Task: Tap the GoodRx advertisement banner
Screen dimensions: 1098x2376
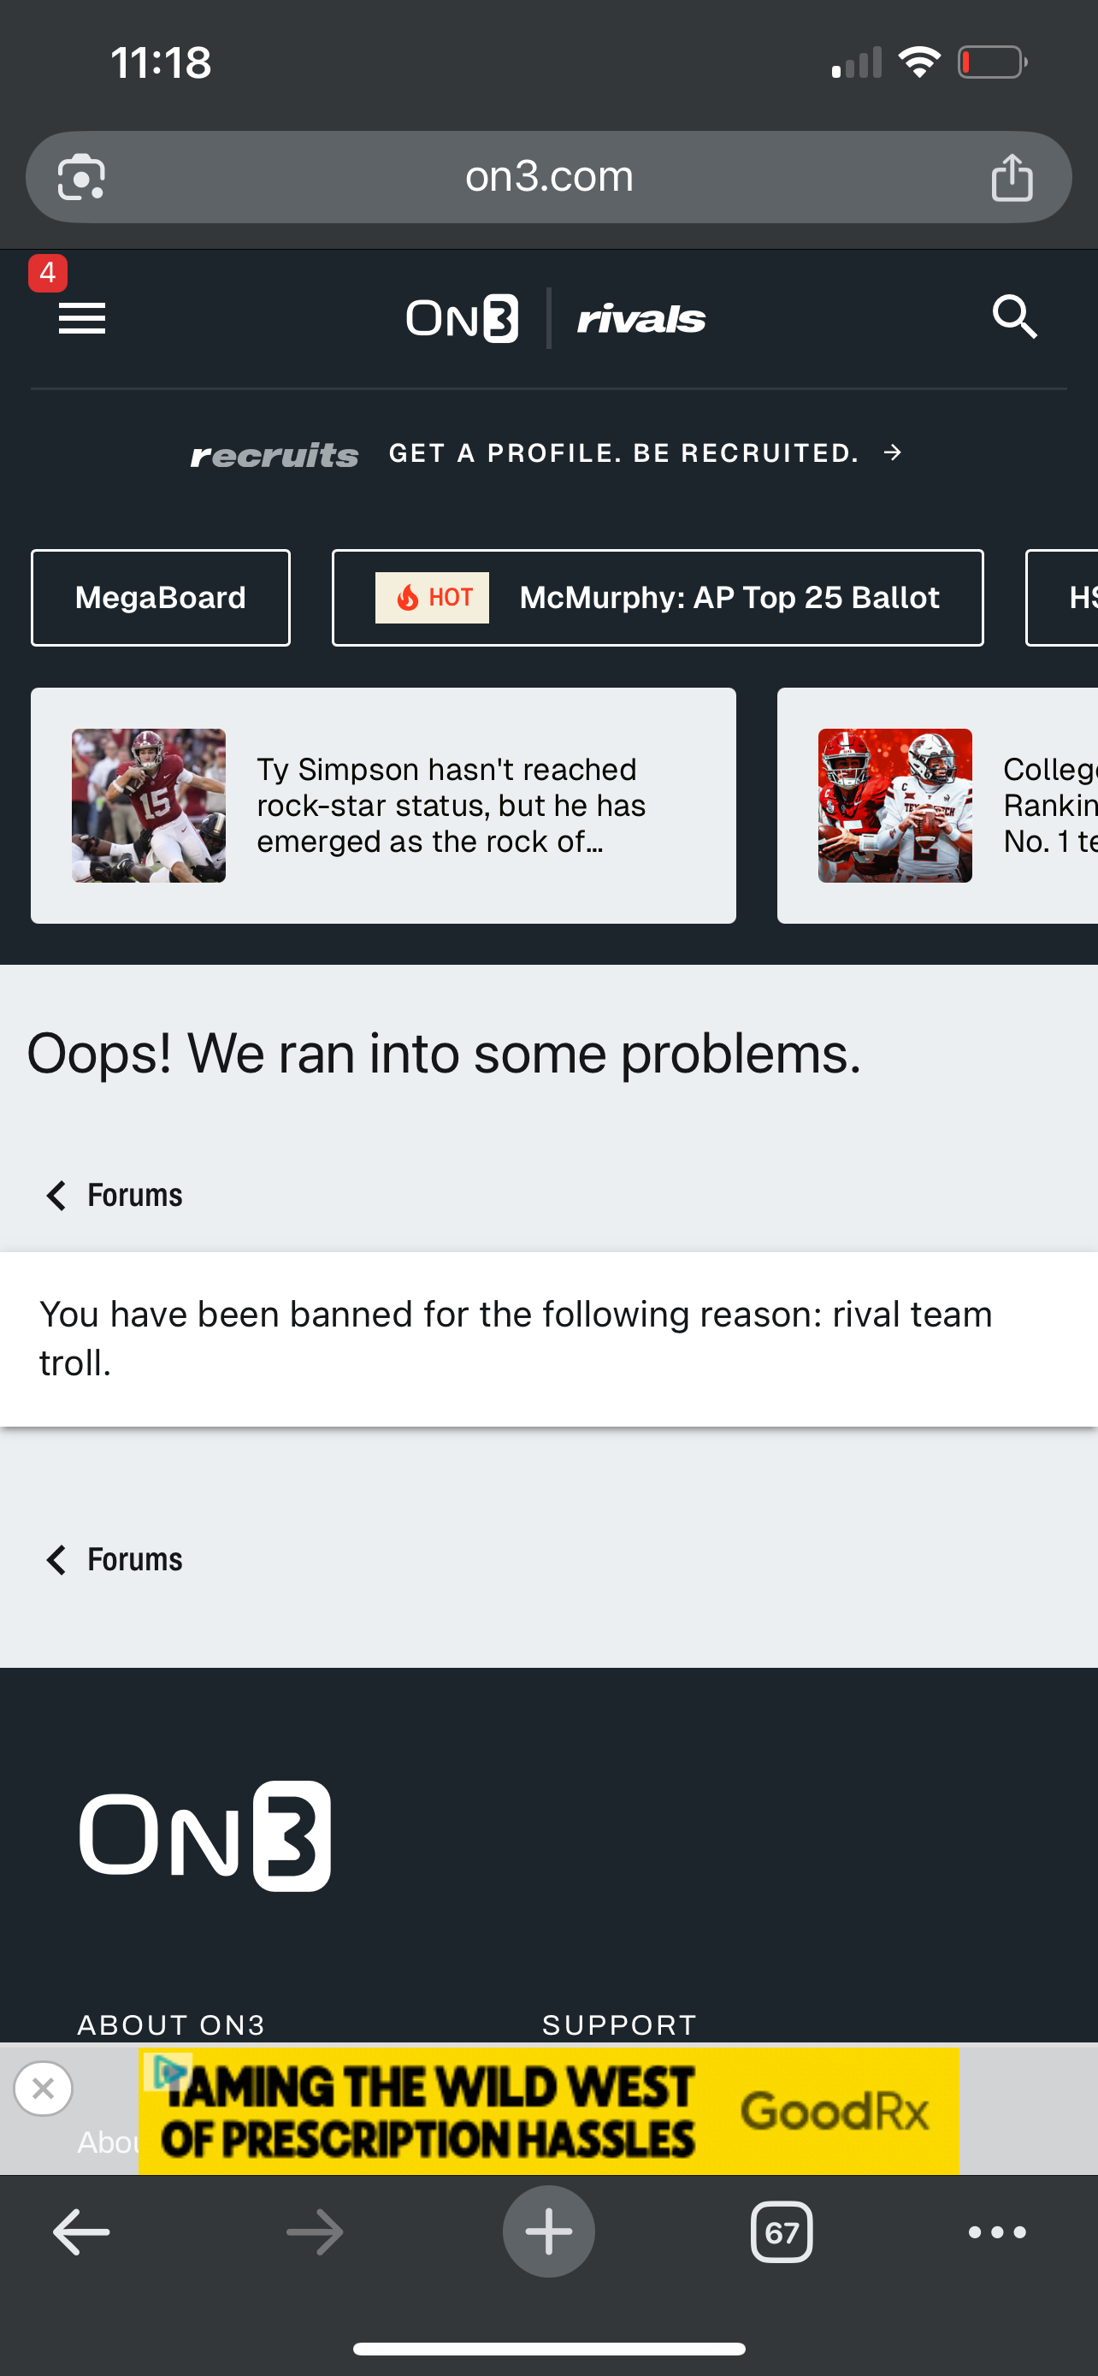Action: [x=548, y=2111]
